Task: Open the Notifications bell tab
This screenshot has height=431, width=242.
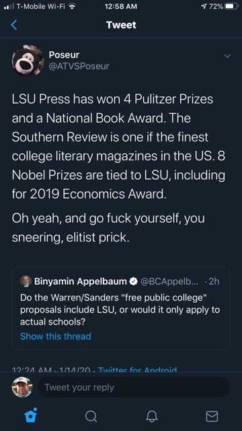Action: [152, 416]
